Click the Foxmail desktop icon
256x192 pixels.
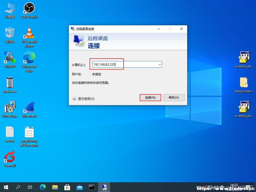point(10,159)
